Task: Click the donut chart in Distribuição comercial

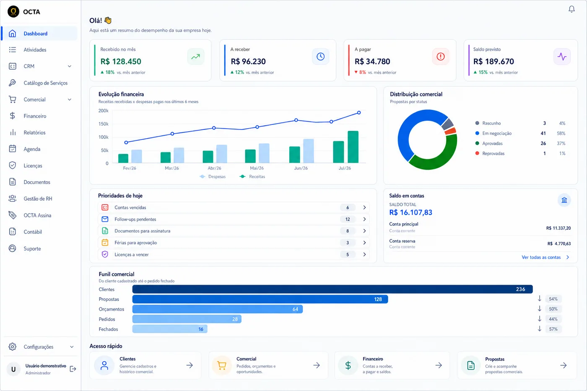Action: point(427,140)
